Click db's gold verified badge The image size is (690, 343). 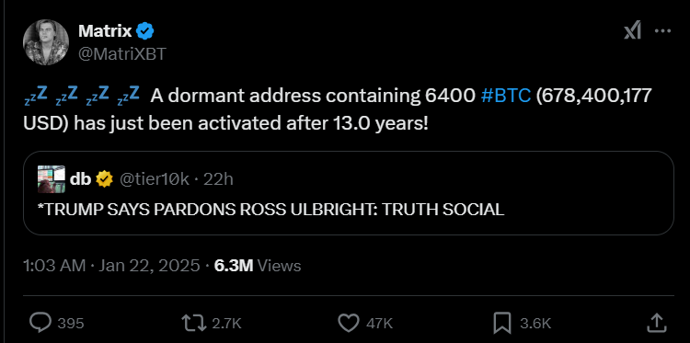tap(104, 179)
